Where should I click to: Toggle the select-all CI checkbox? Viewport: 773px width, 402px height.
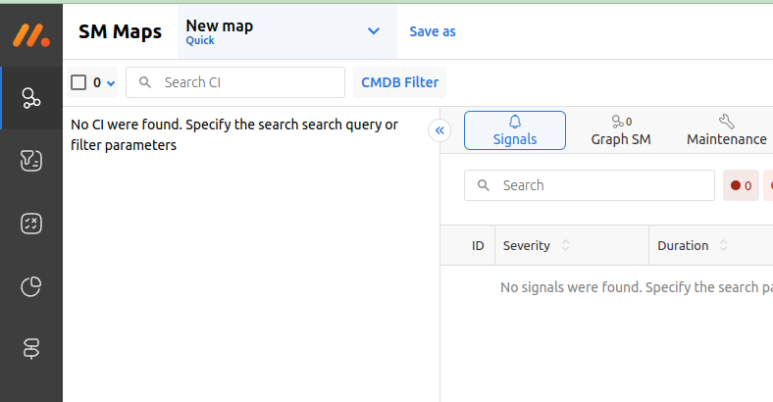click(78, 82)
